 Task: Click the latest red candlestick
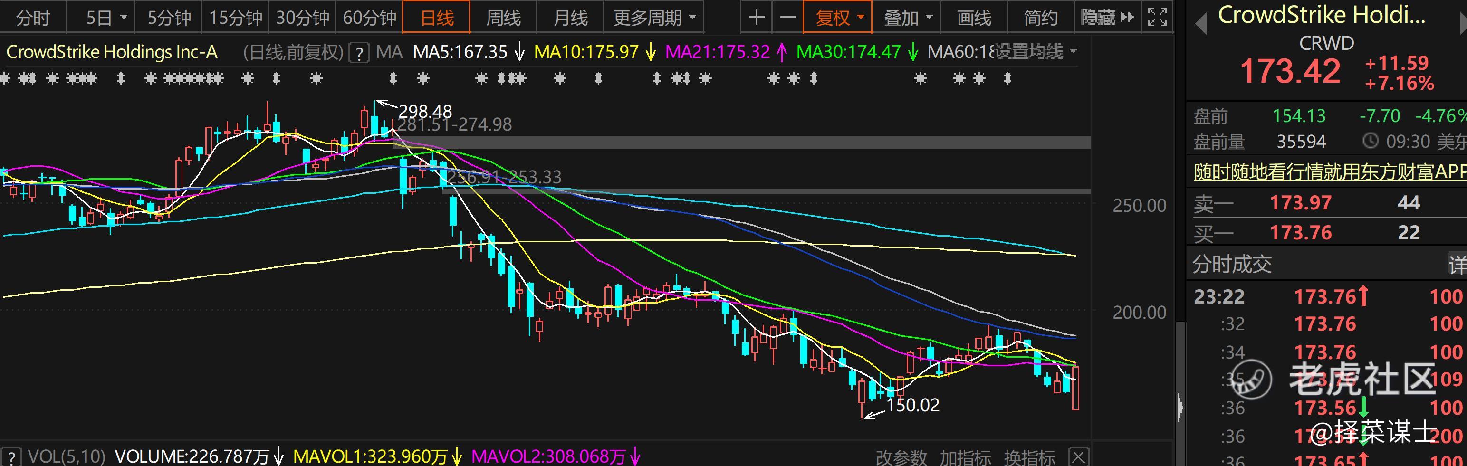1076,389
